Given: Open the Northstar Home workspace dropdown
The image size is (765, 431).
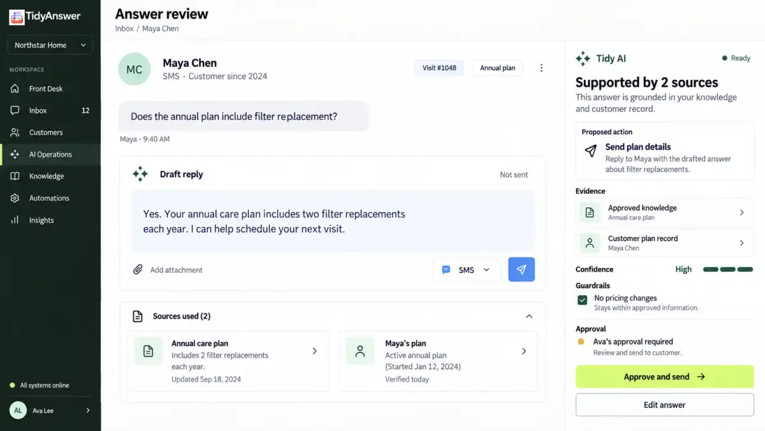Looking at the screenshot, I should (50, 45).
